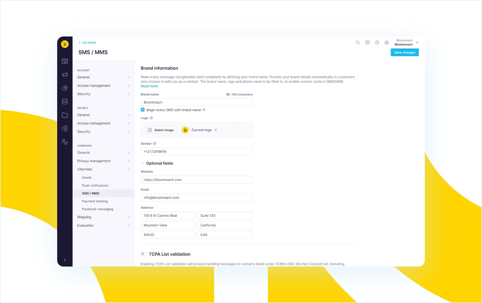Screen dimensions: 482x303
Task: Open the settings gear icon
Action: 387,43
